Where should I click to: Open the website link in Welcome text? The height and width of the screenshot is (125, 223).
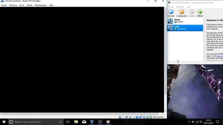[220, 56]
